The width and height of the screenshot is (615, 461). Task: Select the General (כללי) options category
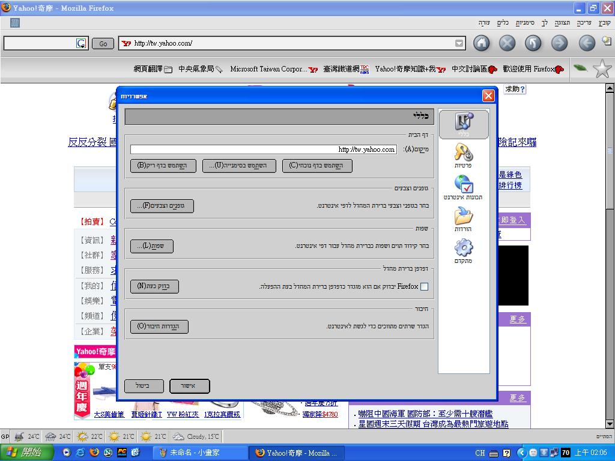pyautogui.click(x=463, y=124)
